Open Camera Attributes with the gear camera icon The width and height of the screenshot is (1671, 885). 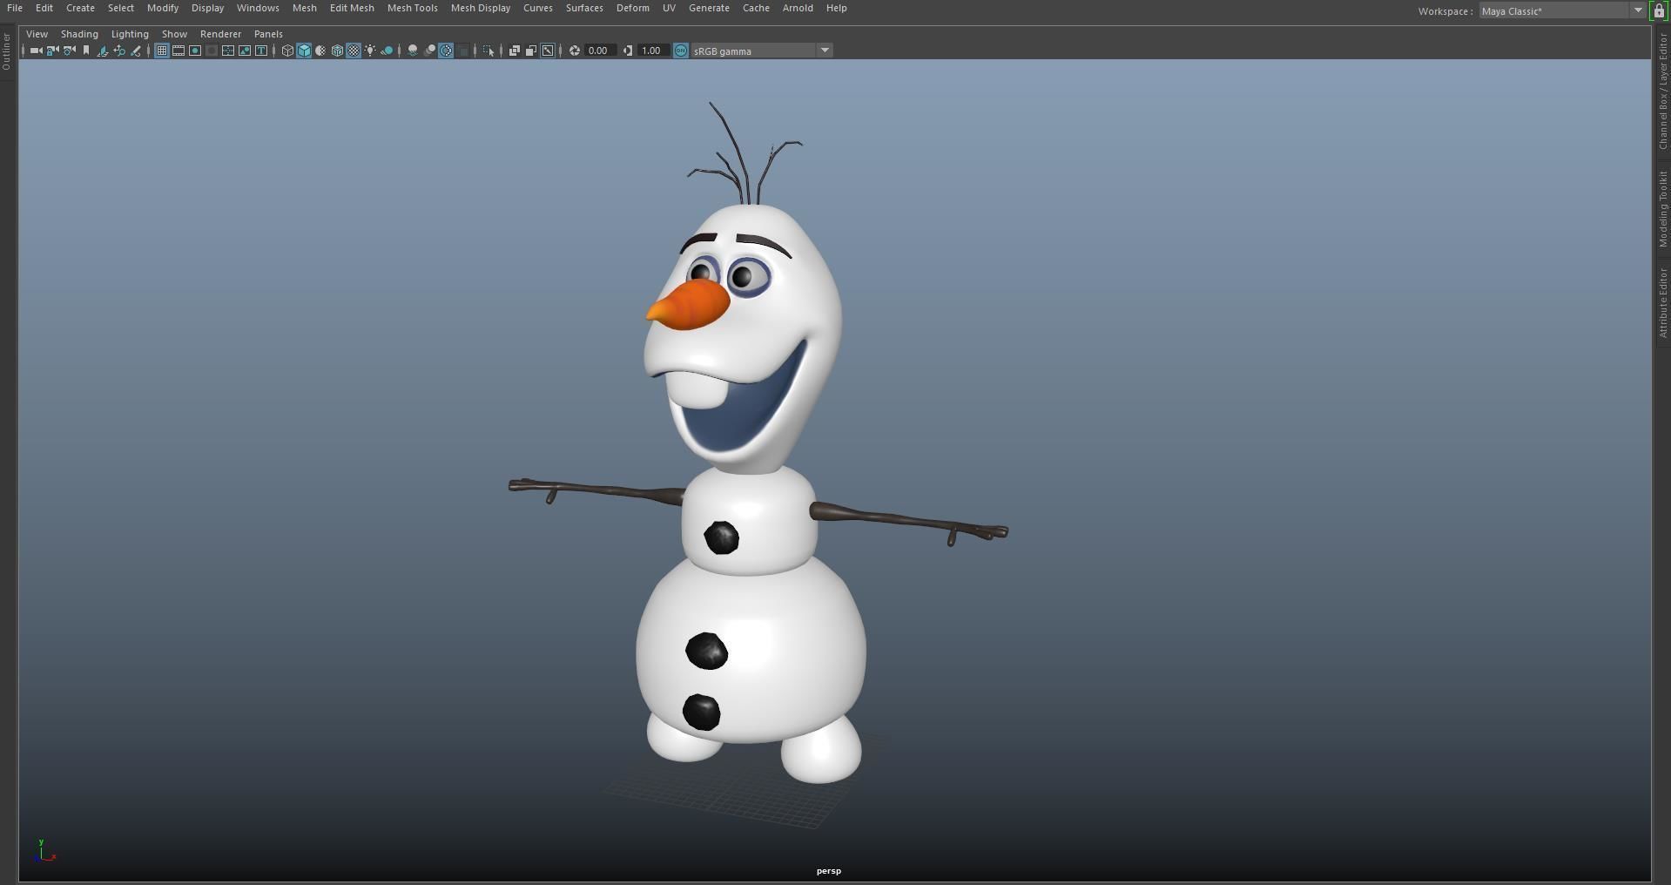point(70,51)
